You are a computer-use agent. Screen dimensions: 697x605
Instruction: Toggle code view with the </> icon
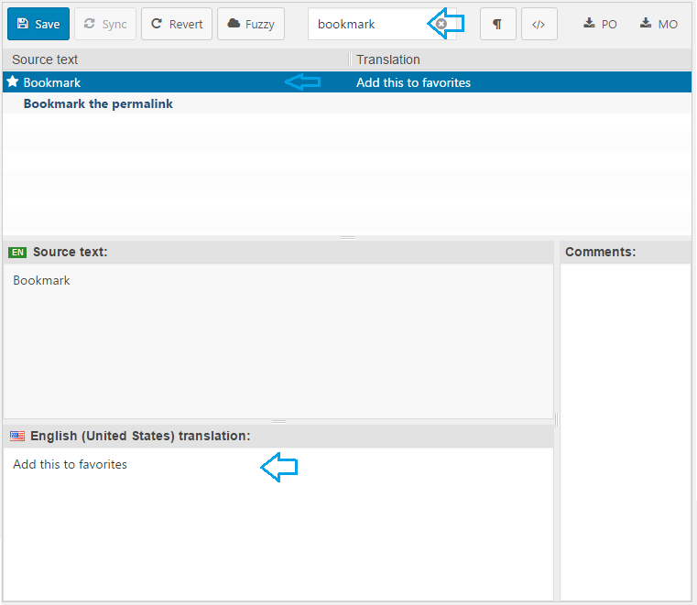pos(539,24)
